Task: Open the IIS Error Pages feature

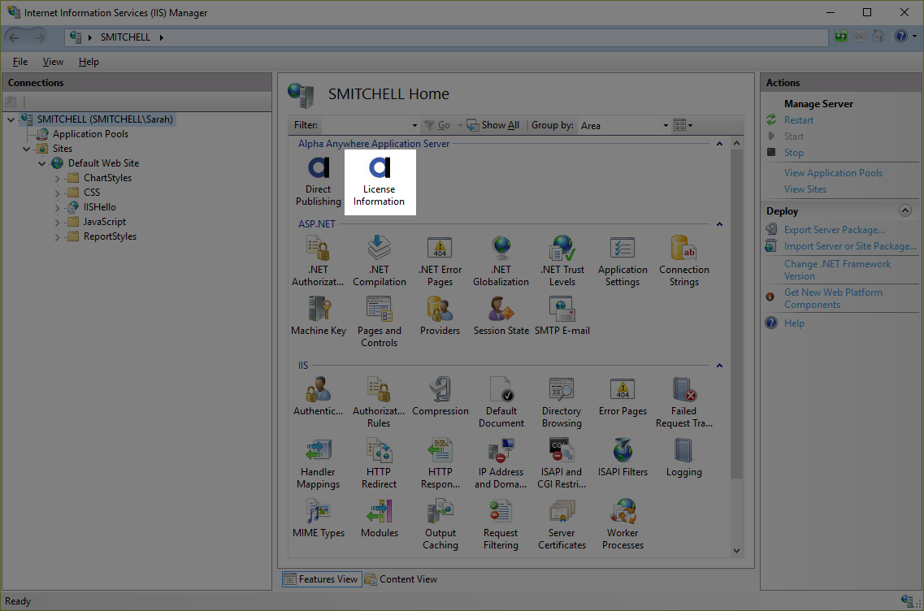Action: (x=623, y=396)
